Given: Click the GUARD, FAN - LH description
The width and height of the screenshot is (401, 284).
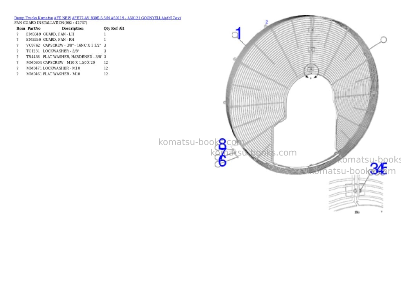Looking at the screenshot, I should click(59, 34).
